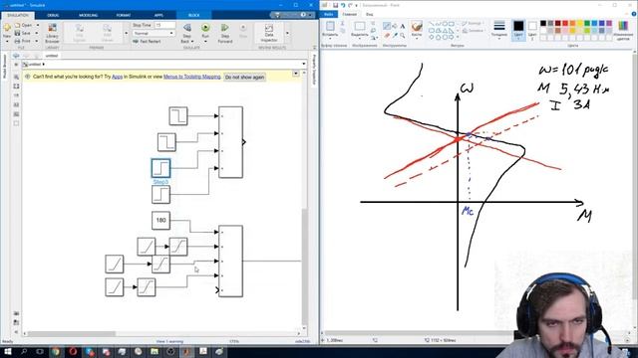This screenshot has width=638, height=358.
Task: Select the Text tool in Paint
Action: point(403,26)
